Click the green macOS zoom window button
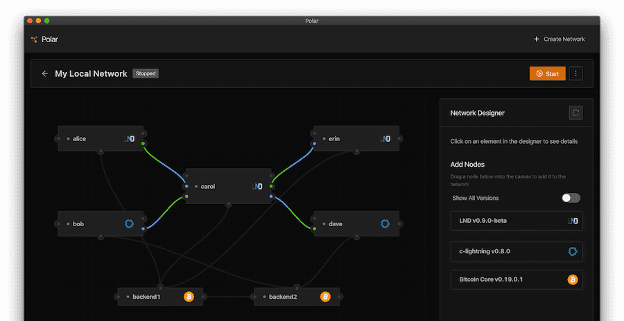624x321 pixels. (47, 21)
